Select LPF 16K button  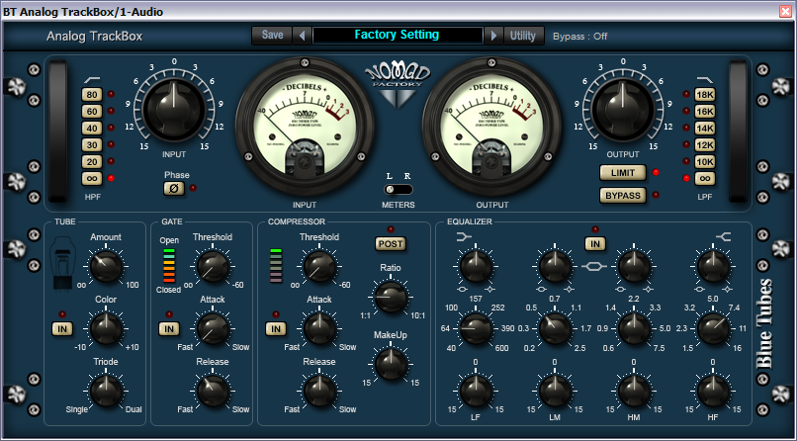tap(705, 112)
